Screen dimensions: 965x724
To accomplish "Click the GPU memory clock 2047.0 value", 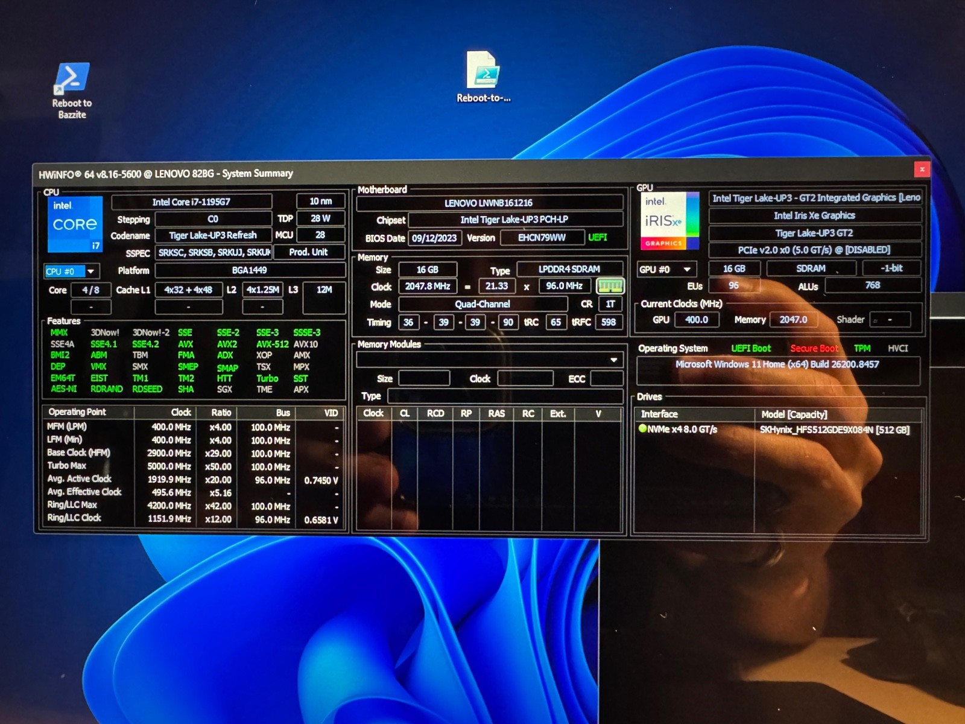I will click(x=793, y=320).
